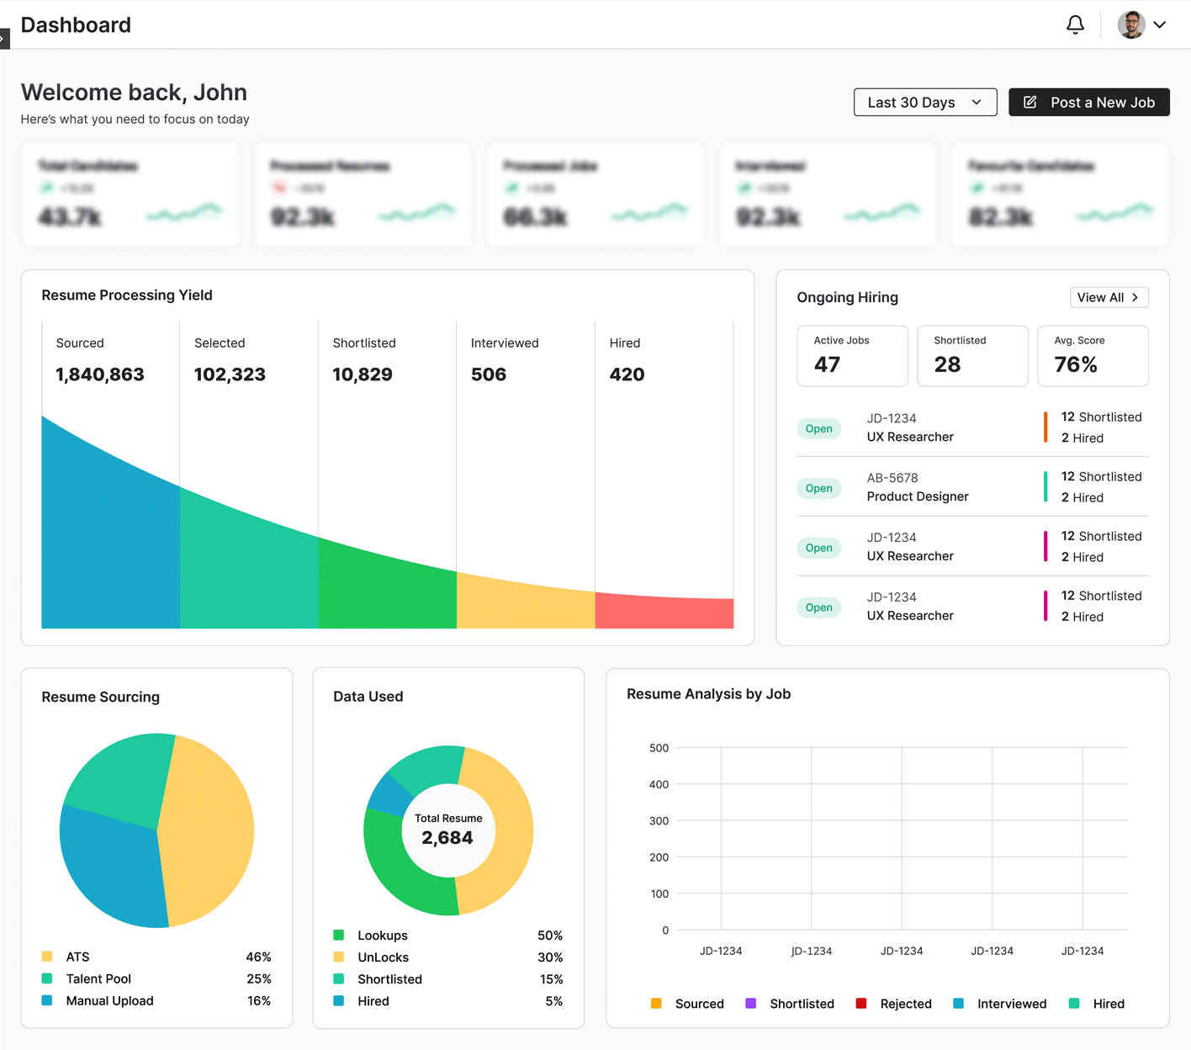
Task: Click the blue Manual Upload legend marker
Action: [46, 1000]
